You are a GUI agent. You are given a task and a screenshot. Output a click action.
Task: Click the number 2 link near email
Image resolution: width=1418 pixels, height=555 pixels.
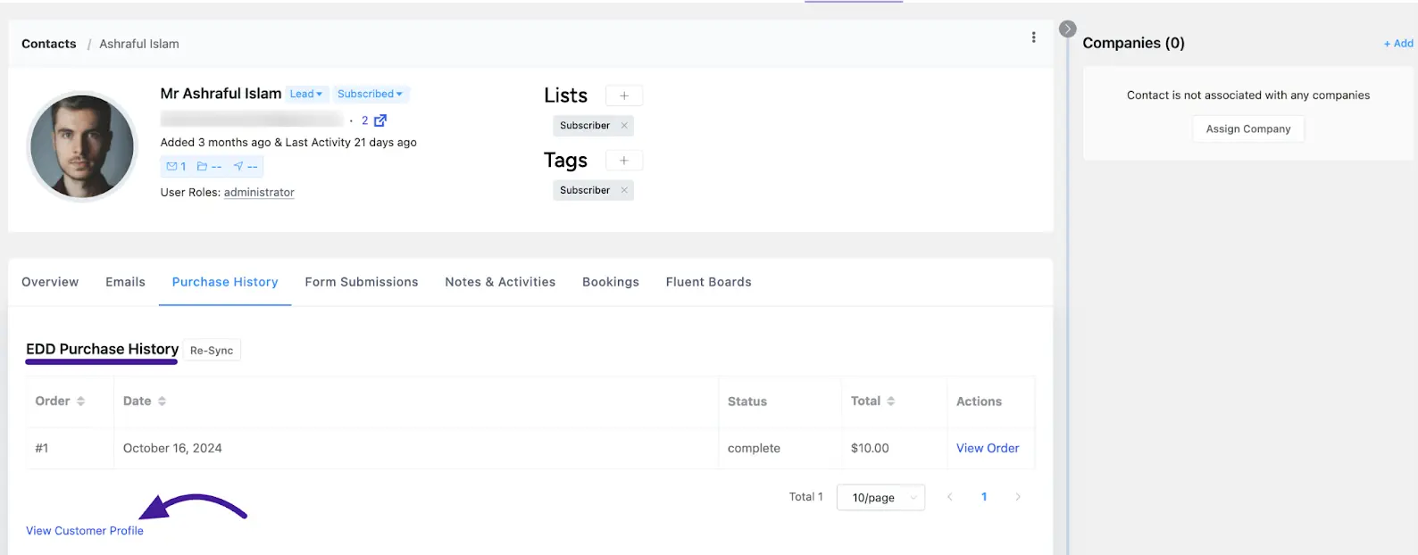click(x=364, y=120)
